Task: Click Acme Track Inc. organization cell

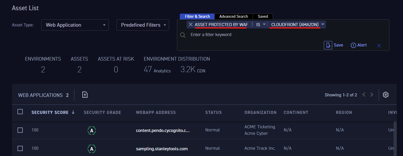Action: click(x=260, y=148)
